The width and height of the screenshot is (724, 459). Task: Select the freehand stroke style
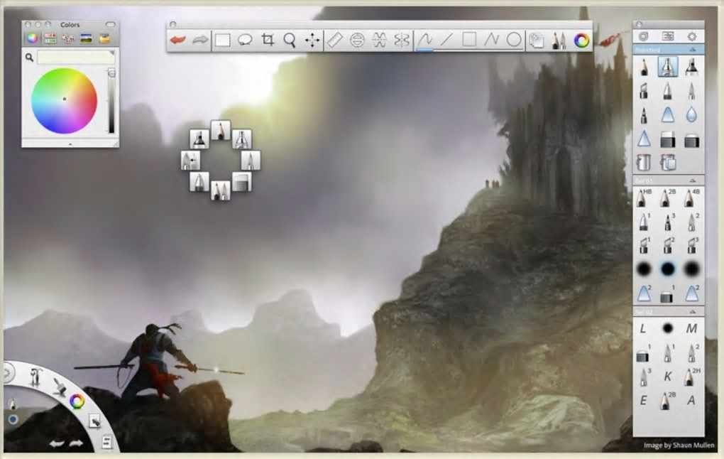pos(424,40)
